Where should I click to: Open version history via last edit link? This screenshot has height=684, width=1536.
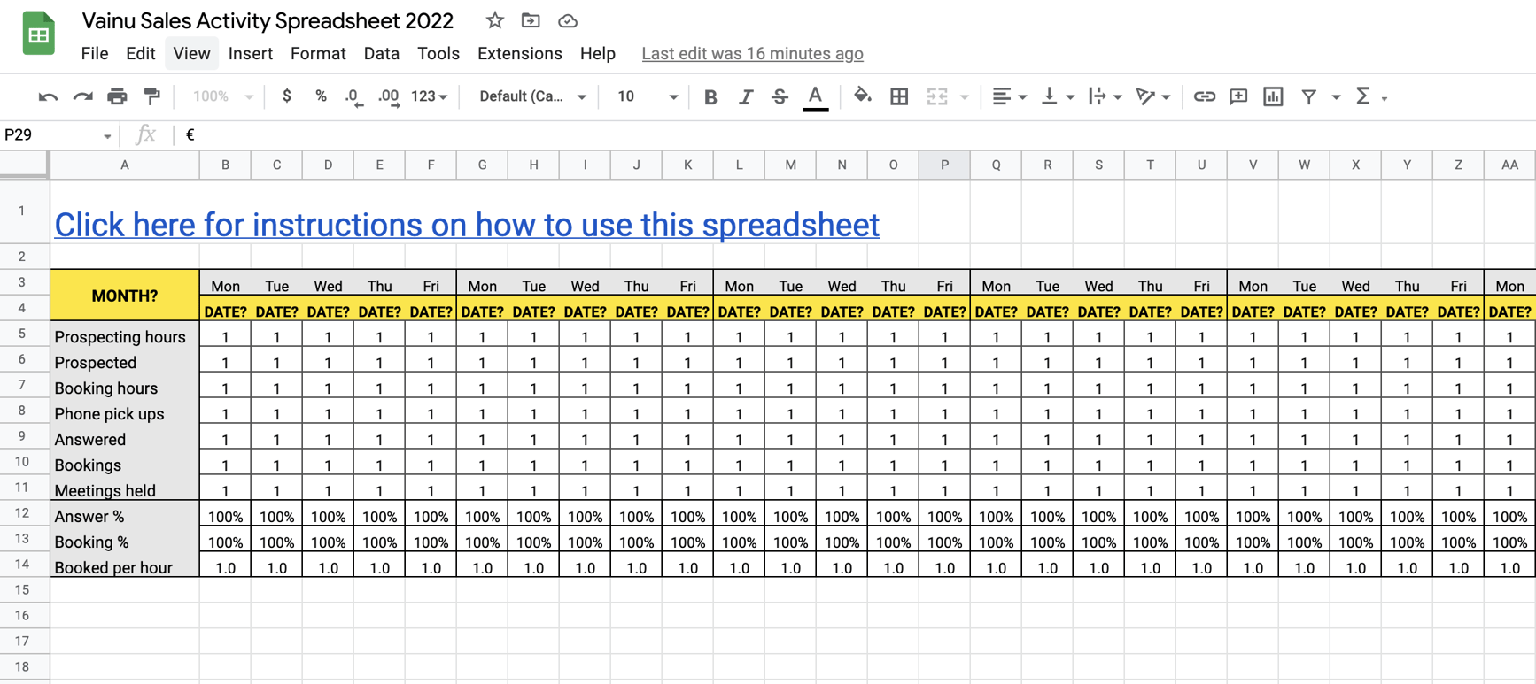pyautogui.click(x=752, y=54)
